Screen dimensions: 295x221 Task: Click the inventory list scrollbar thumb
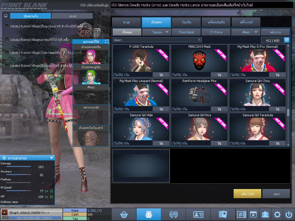[x=288, y=113]
